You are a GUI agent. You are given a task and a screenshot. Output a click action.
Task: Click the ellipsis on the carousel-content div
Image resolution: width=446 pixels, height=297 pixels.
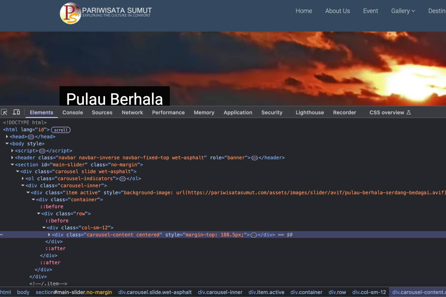(253, 235)
